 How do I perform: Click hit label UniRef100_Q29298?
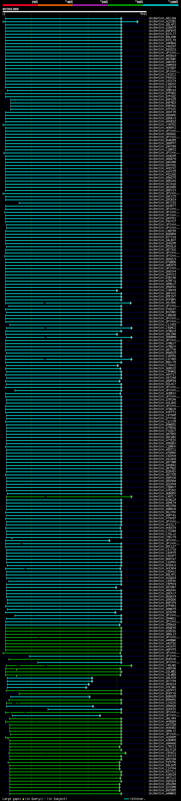point(162,612)
